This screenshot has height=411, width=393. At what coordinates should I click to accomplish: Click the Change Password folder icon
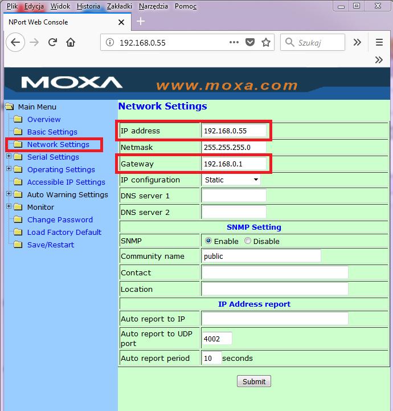18,219
